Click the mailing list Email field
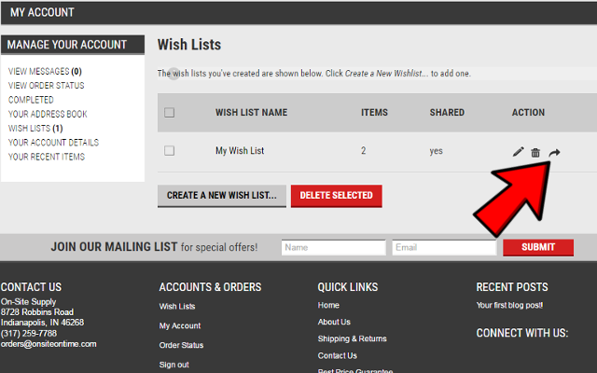Image resolution: width=597 pixels, height=373 pixels. [x=443, y=247]
